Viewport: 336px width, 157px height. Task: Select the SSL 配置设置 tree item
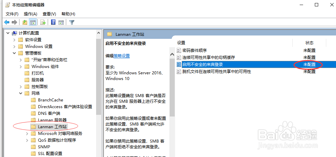50,153
